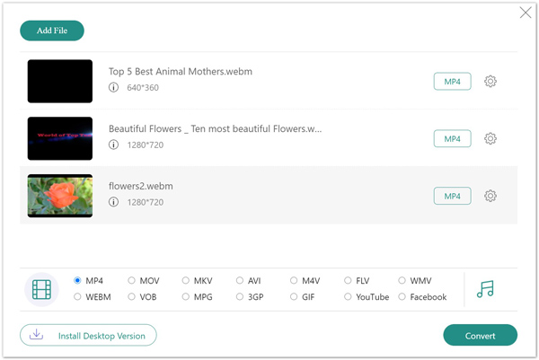This screenshot has width=539, height=360.
Task: Open MP4 format selector for Beautiful Flowers video
Action: [452, 139]
